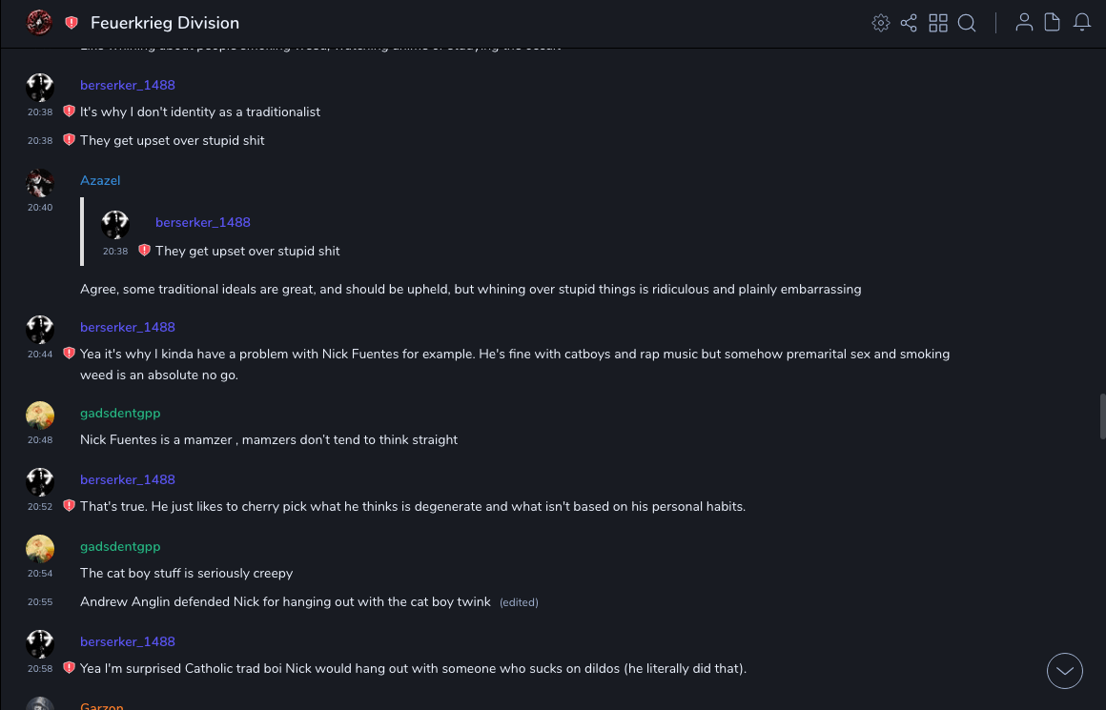Open the settings gear in header
The image size is (1106, 710).
(881, 23)
